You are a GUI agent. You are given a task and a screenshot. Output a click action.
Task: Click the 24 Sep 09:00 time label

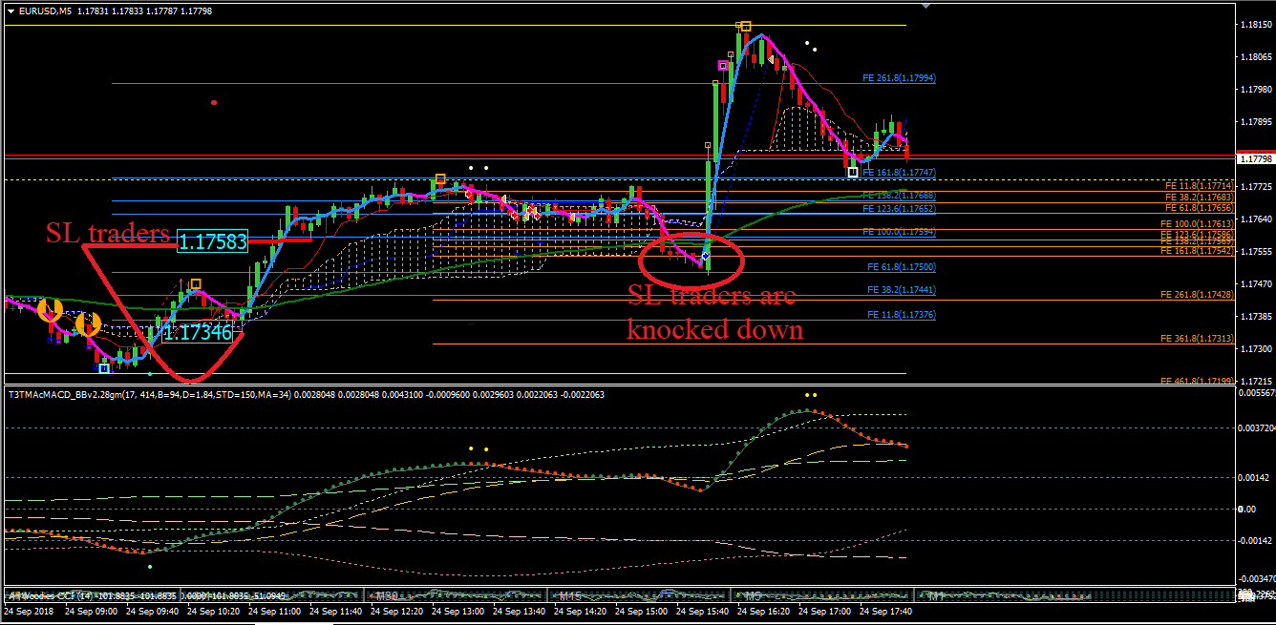(x=92, y=610)
